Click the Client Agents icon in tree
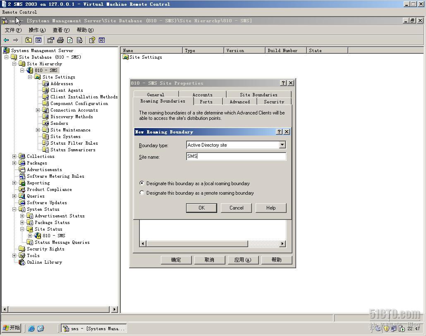Image resolution: width=426 pixels, height=336 pixels. (45, 90)
